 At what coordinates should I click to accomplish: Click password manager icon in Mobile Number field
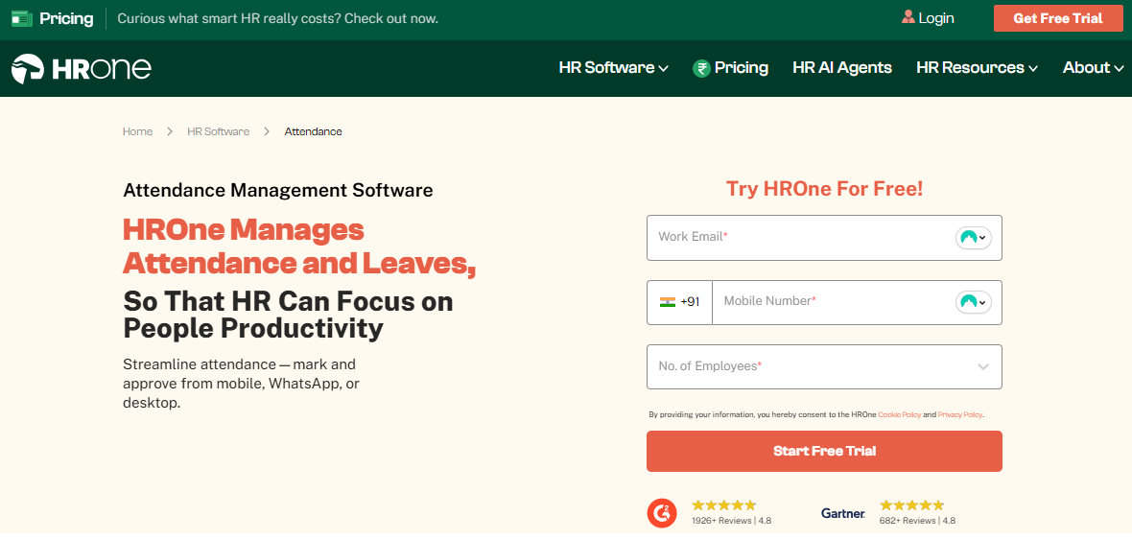point(973,301)
